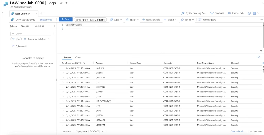The image size is (264, 135).
Task: Sort by TimeGenerated [UTC] sort arrows
Action: (x=84, y=63)
